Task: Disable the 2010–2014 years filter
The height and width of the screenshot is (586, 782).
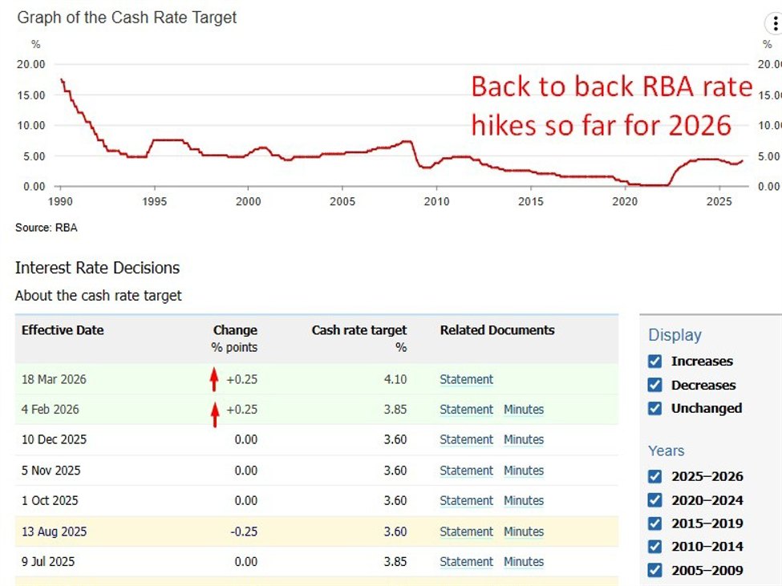Action: 654,547
